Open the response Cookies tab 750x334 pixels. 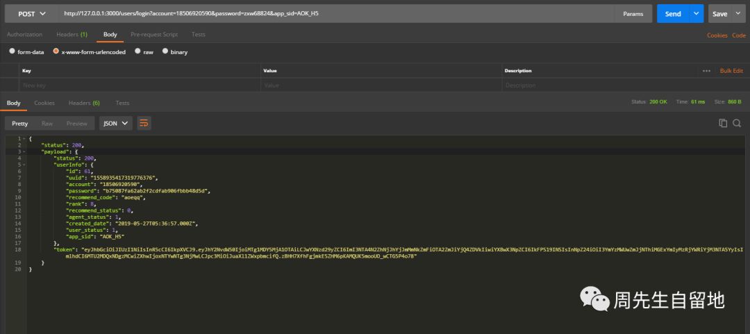pos(44,103)
